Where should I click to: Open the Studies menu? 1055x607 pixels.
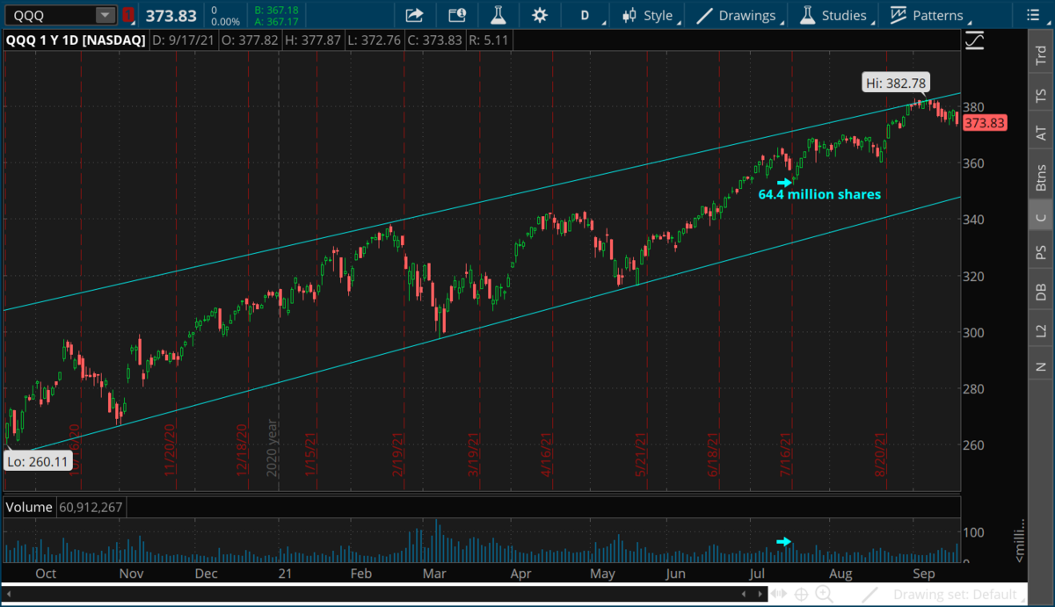click(x=835, y=15)
